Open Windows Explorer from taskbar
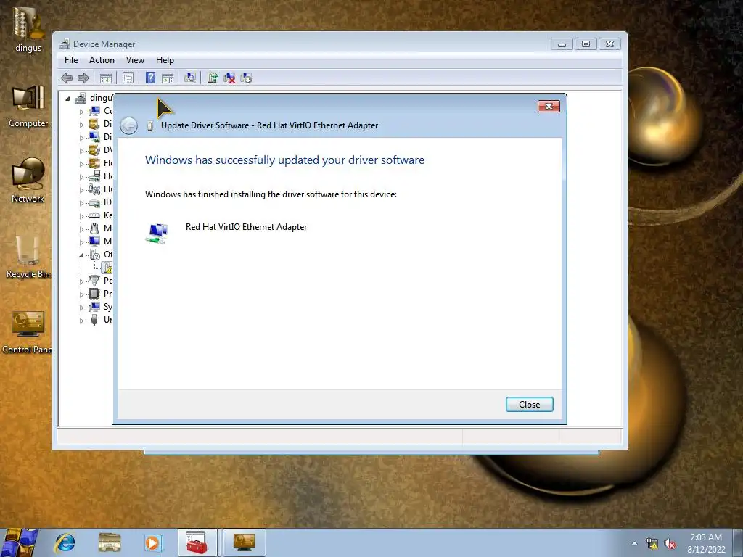The image size is (743, 557). (110, 542)
